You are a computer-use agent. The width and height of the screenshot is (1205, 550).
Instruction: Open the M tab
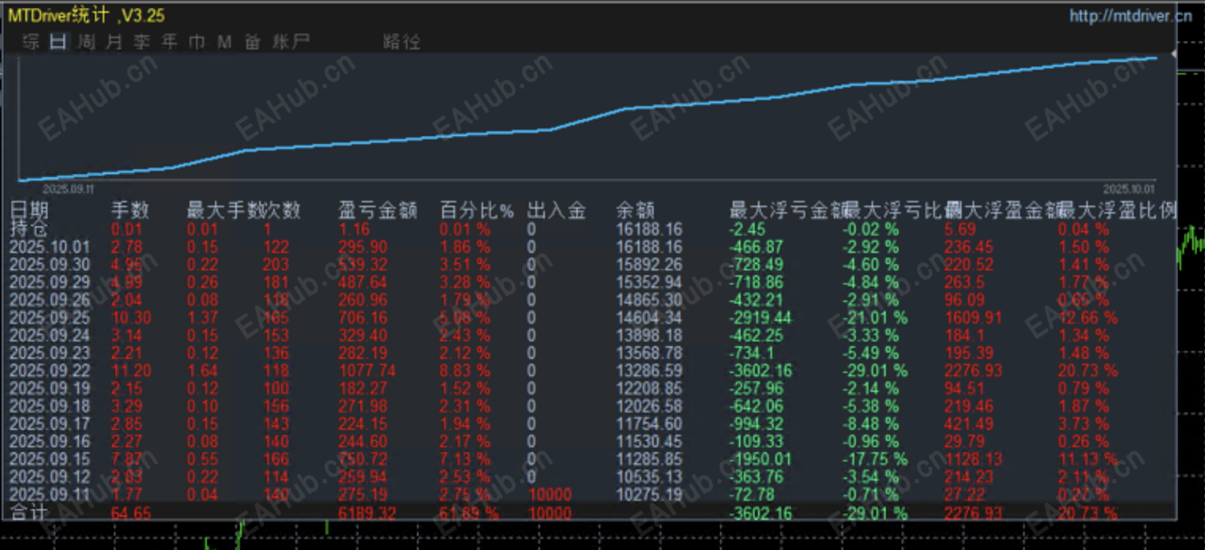[224, 41]
